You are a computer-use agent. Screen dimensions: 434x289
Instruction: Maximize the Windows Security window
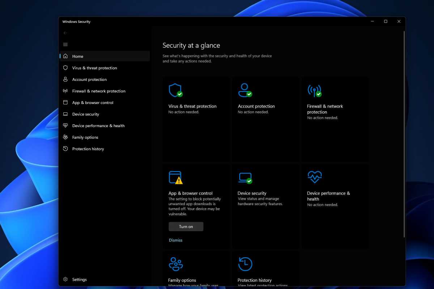click(386, 21)
